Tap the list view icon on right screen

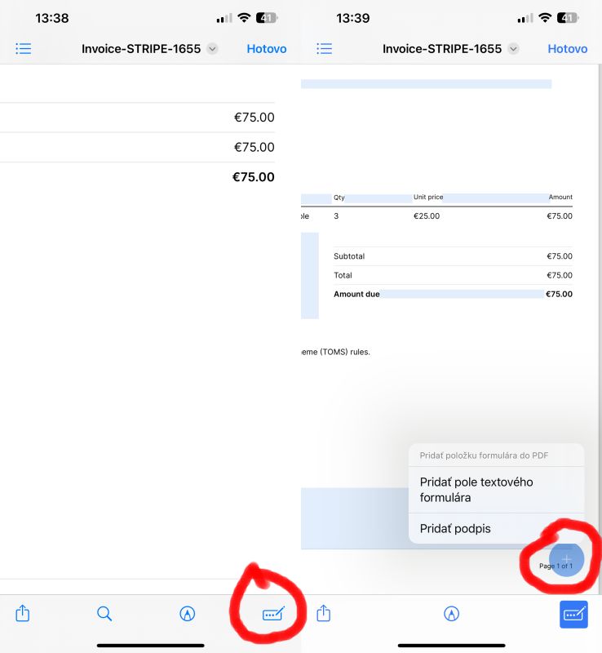pos(325,49)
